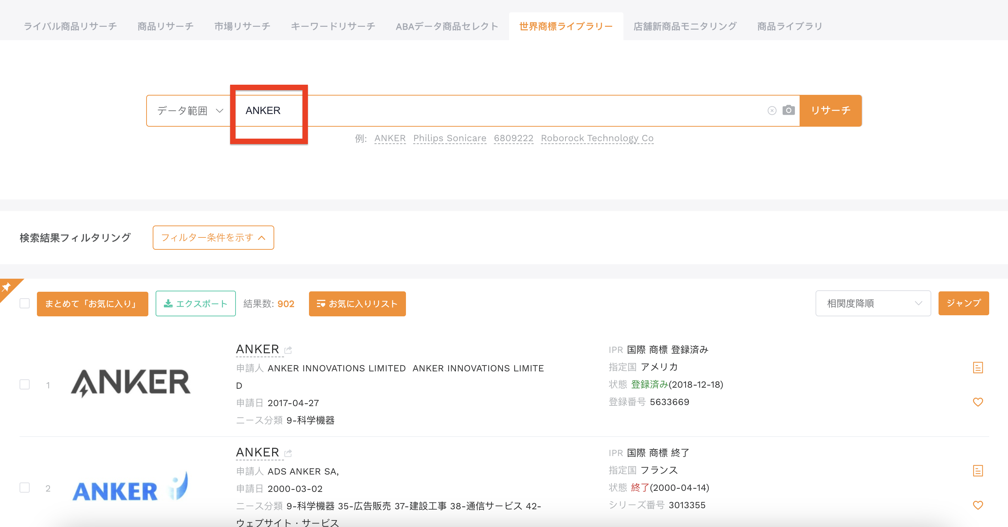The image size is (1008, 527).
Task: Check the box for result number 2
Action: (x=25, y=488)
